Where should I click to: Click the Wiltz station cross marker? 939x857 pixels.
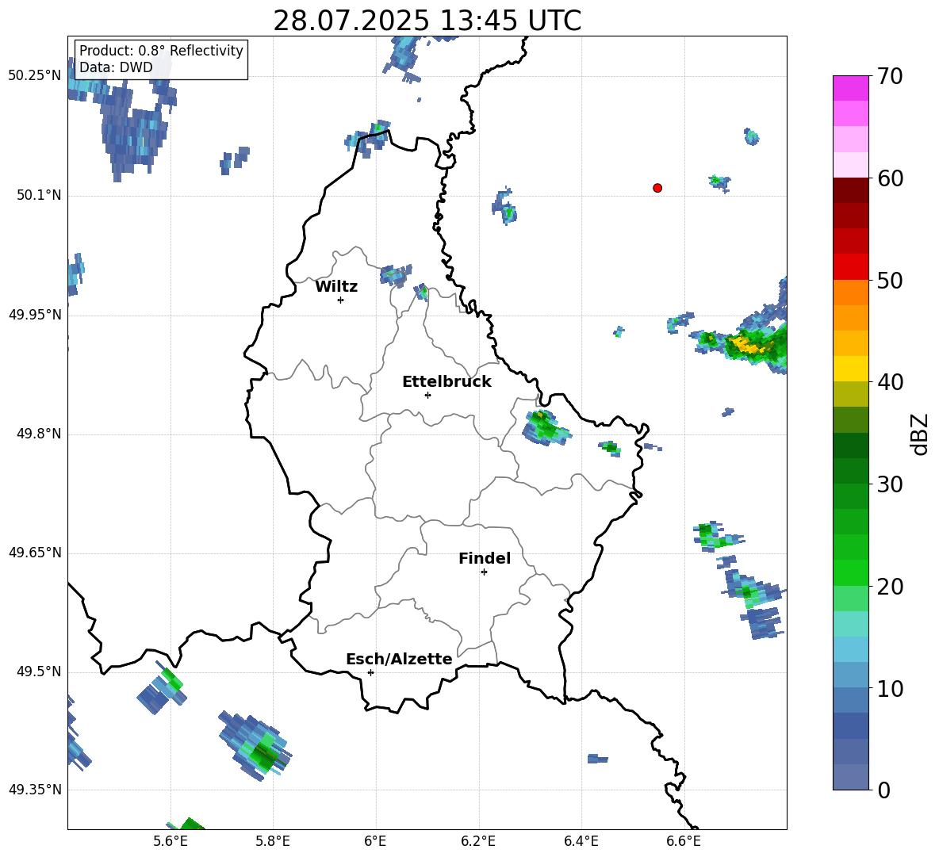coord(341,300)
